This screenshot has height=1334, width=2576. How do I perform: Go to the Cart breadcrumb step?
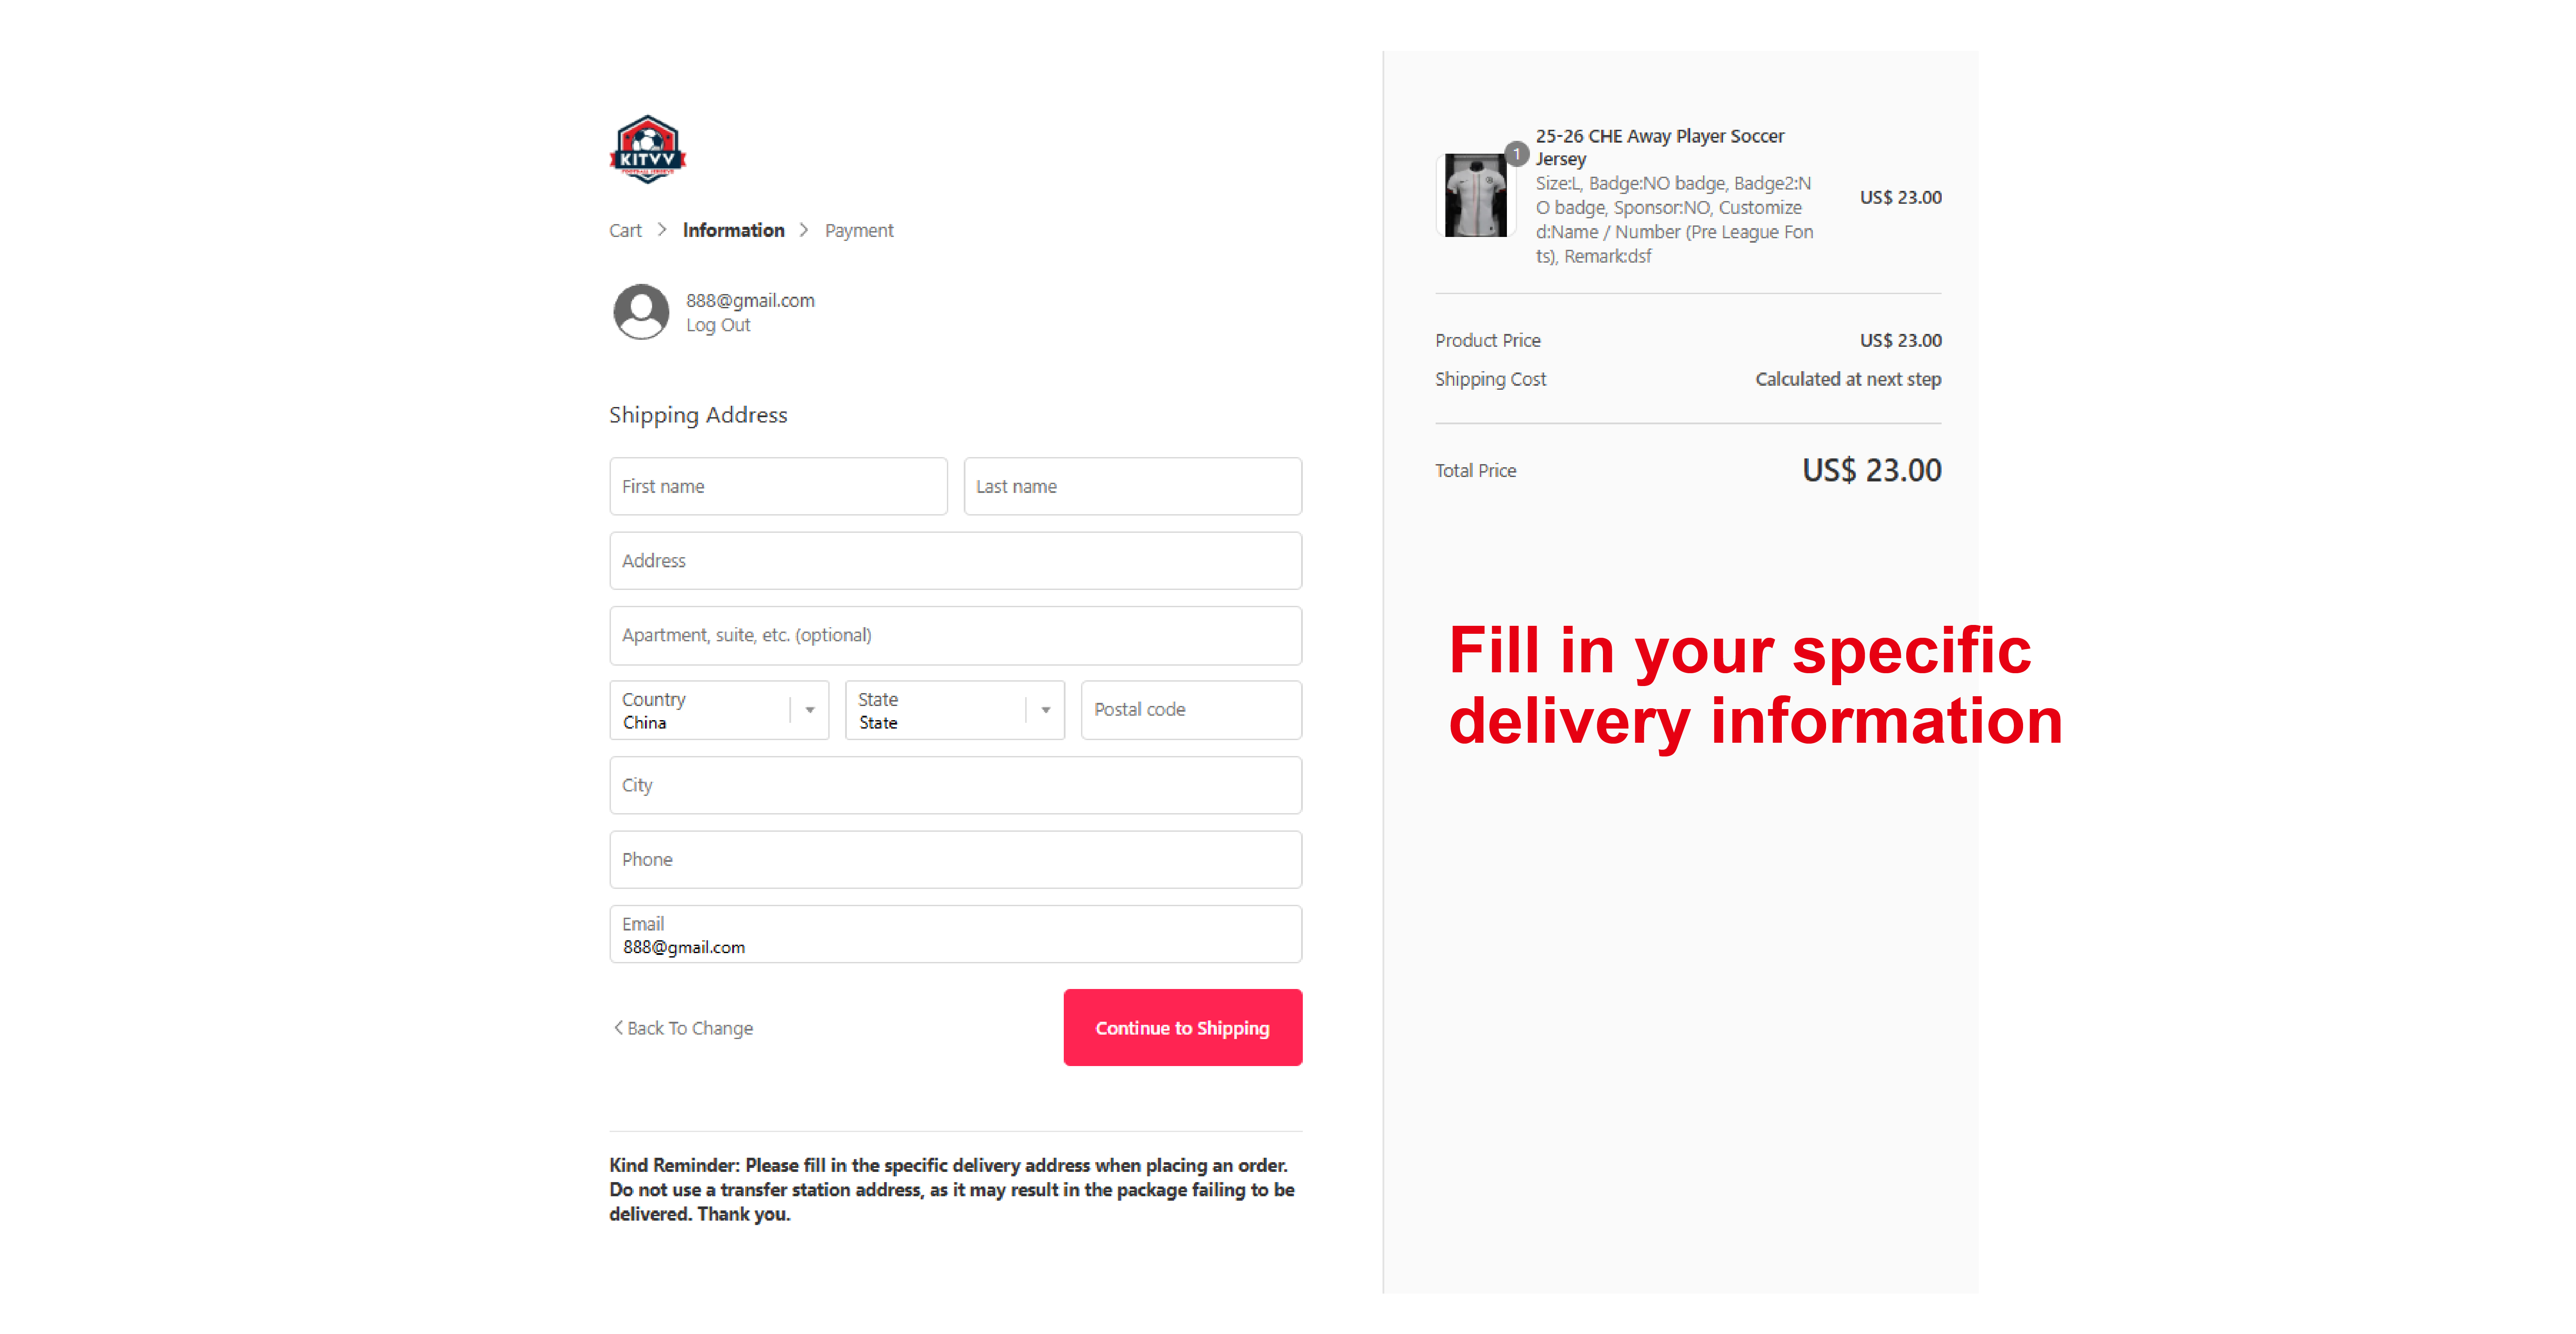(625, 231)
